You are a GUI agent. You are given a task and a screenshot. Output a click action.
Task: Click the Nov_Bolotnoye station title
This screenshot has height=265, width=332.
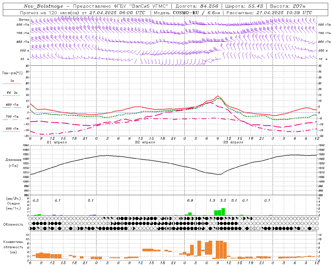point(43,6)
